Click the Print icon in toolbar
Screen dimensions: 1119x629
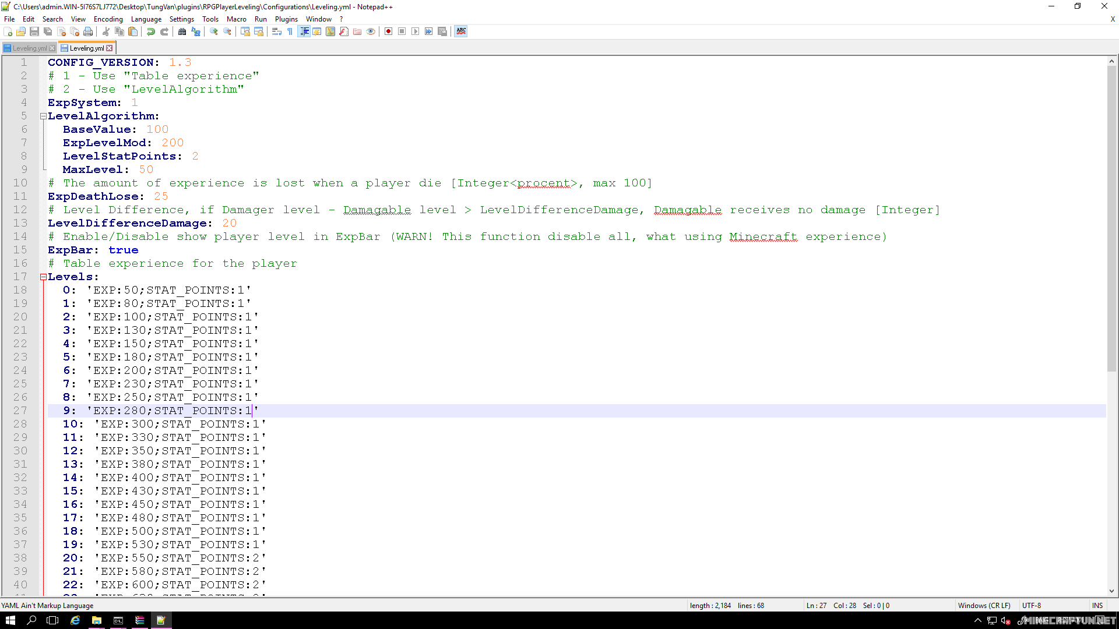pos(88,31)
